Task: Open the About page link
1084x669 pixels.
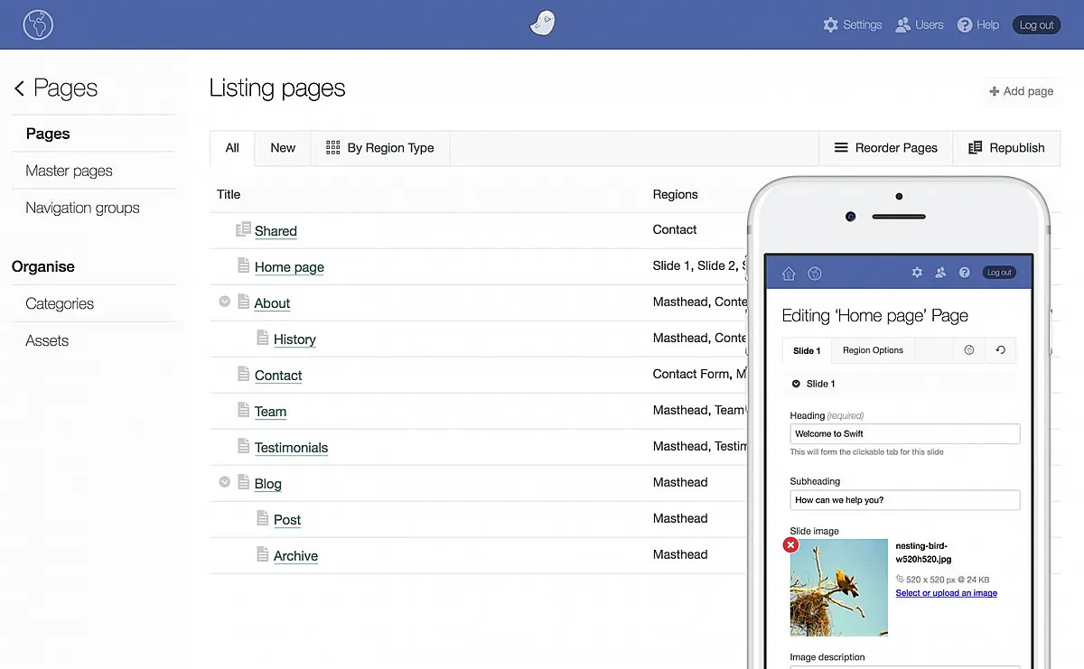Action: [x=272, y=303]
